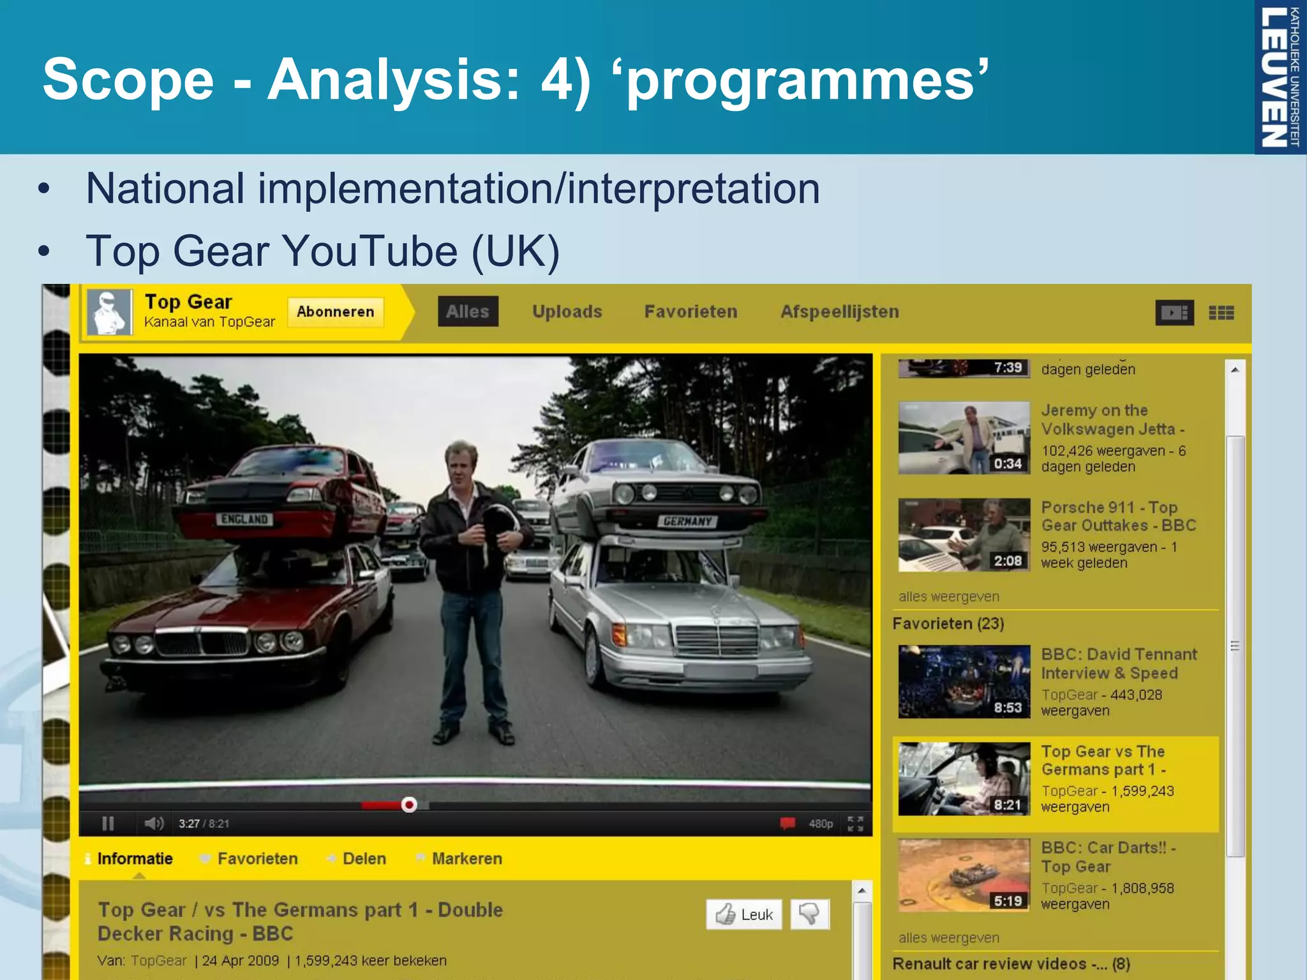
Task: Click the video title Top Gear vs The Germans part 1 - Double Decker Racing
Action: (300, 921)
